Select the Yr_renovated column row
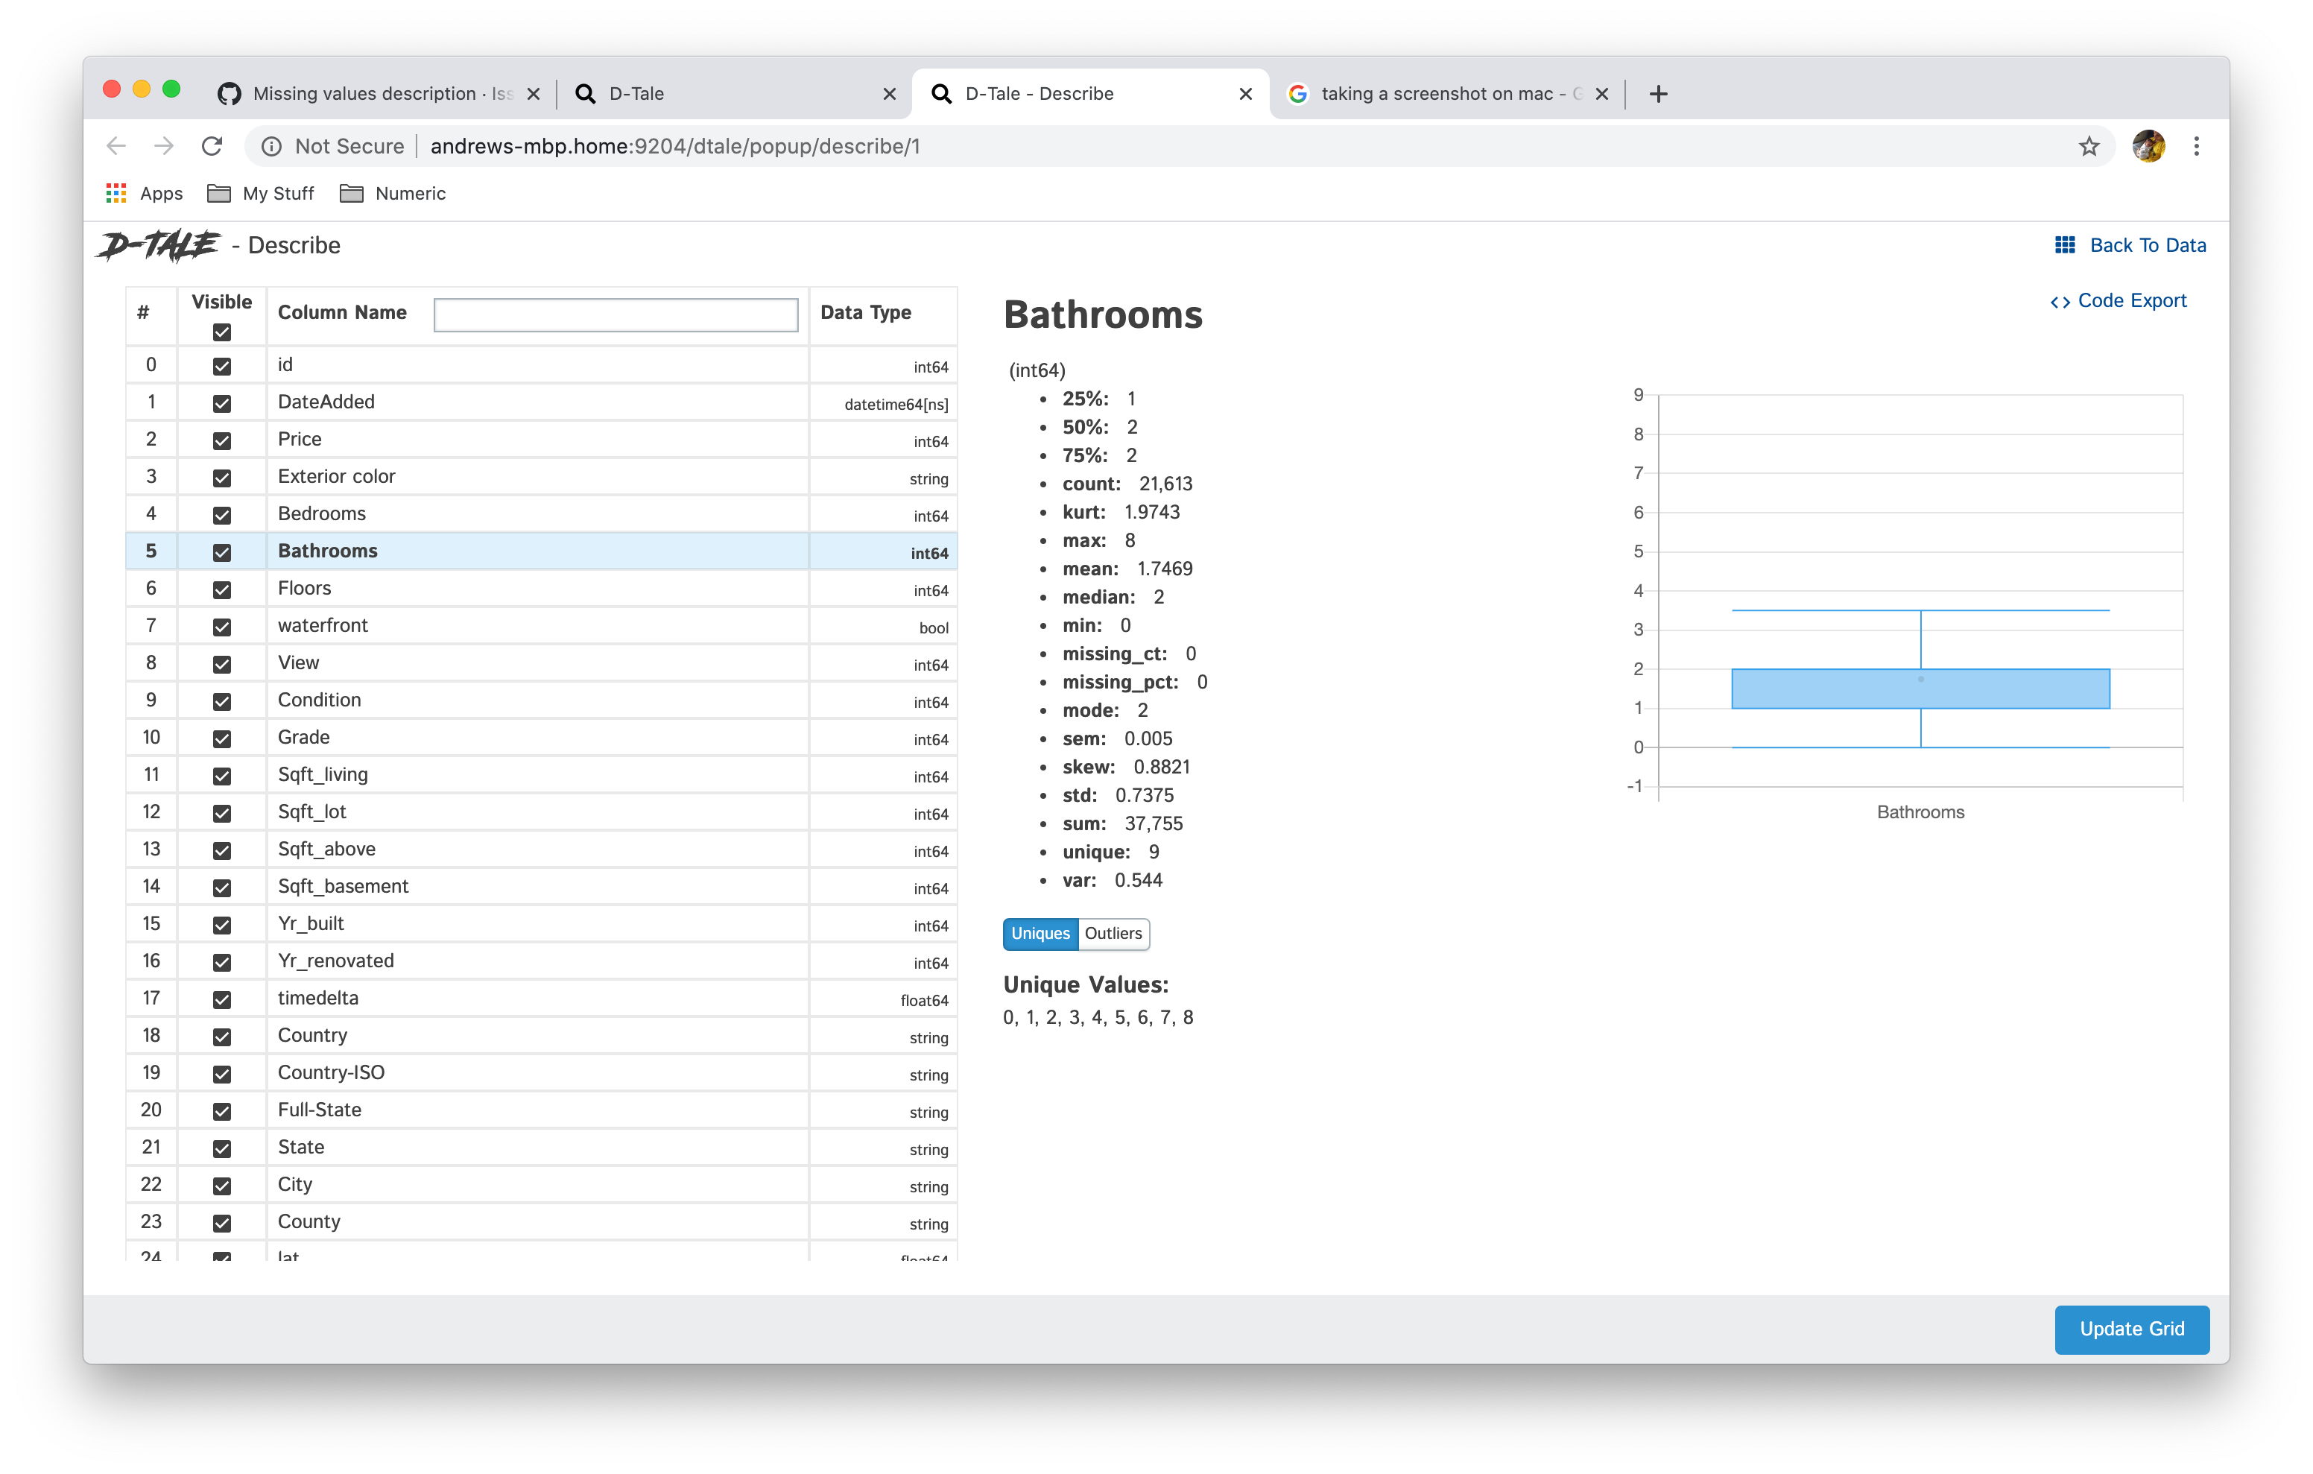The image size is (2313, 1474). click(542, 961)
